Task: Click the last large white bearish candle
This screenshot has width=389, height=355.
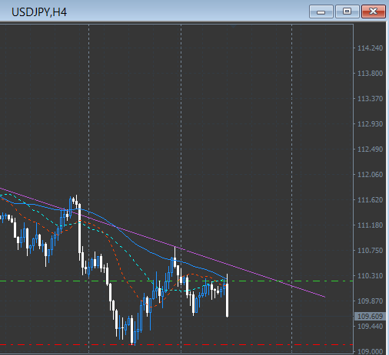Action: tap(227, 300)
